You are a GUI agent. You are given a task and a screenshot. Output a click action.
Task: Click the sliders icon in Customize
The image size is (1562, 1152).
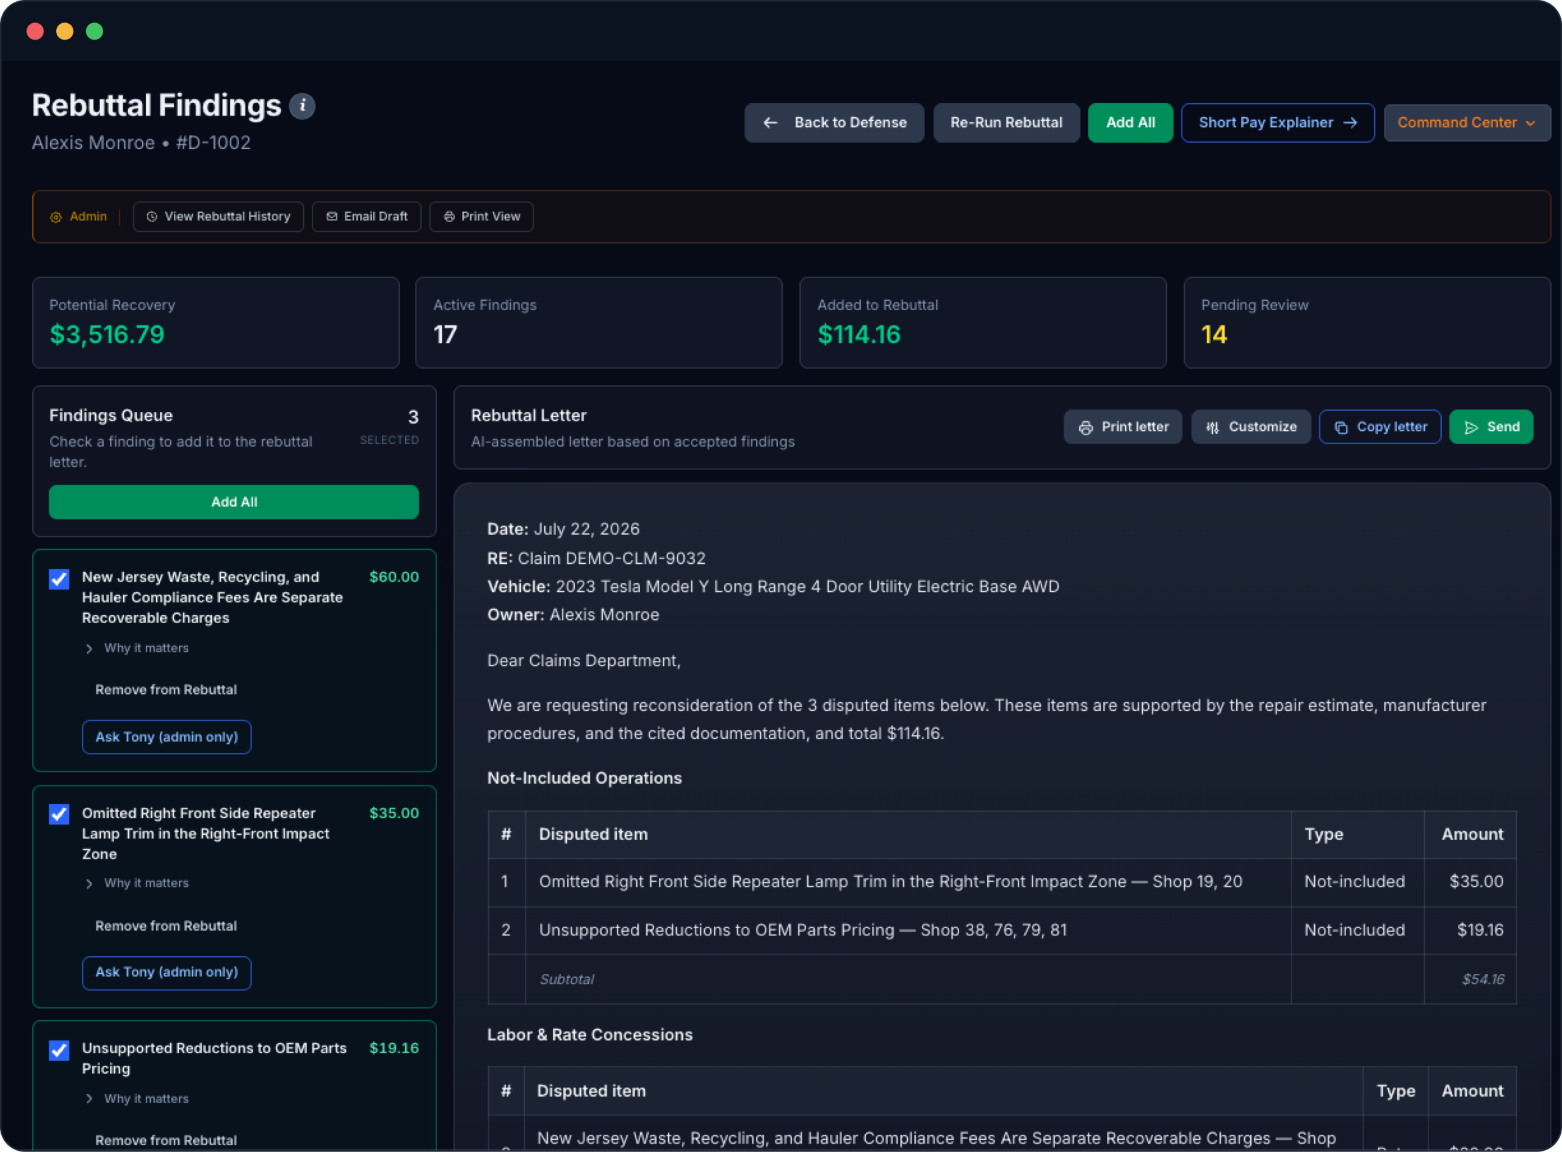click(1212, 428)
